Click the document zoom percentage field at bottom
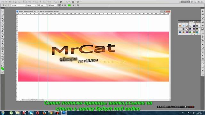This screenshot has height=115, width=205. coord(19,100)
